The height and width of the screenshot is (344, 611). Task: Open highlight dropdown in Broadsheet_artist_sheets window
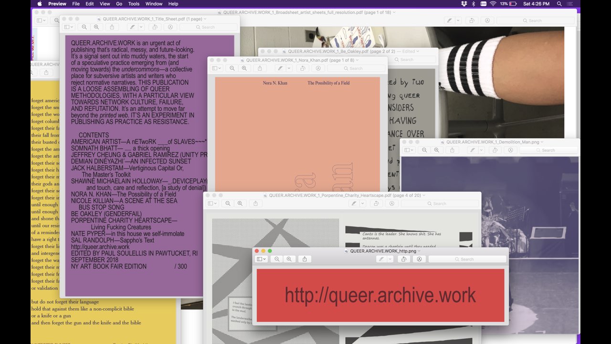[458, 21]
